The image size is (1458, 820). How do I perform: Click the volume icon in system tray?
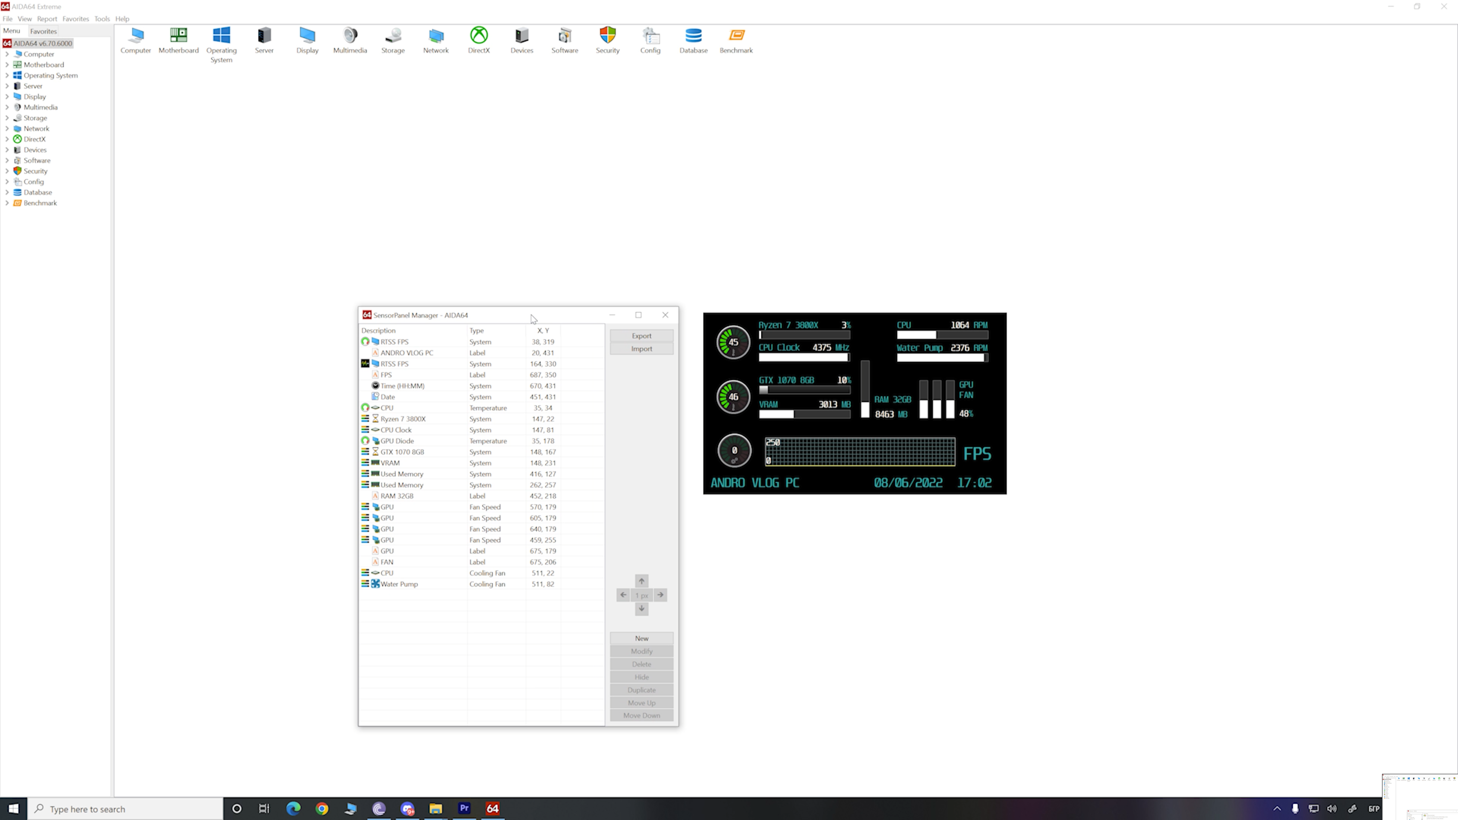pos(1332,809)
